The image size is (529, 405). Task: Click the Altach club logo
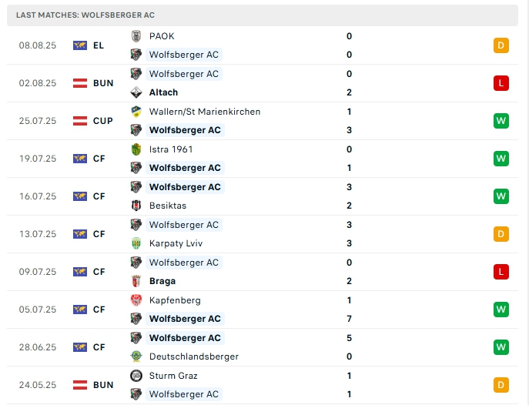click(136, 92)
